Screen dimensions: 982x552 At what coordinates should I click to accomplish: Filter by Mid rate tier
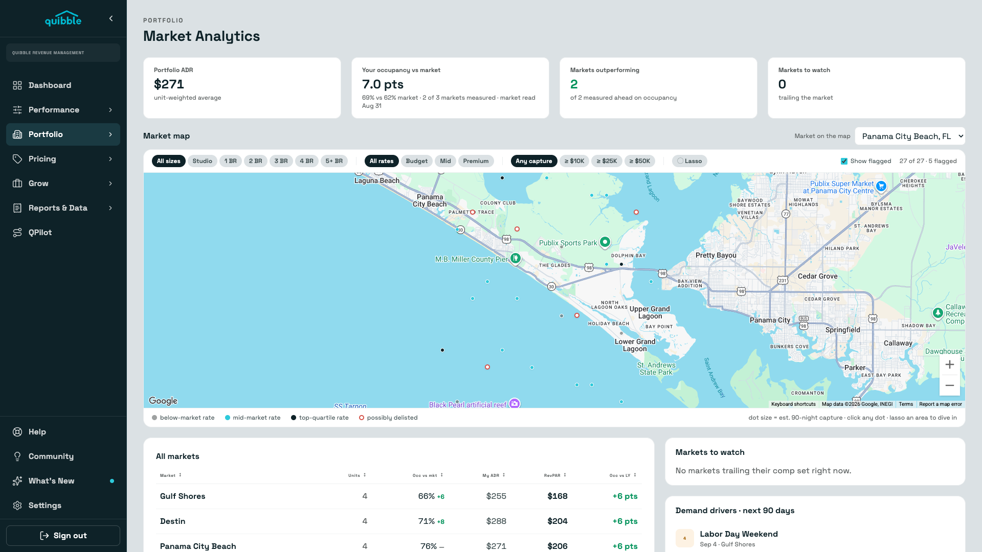(445, 161)
